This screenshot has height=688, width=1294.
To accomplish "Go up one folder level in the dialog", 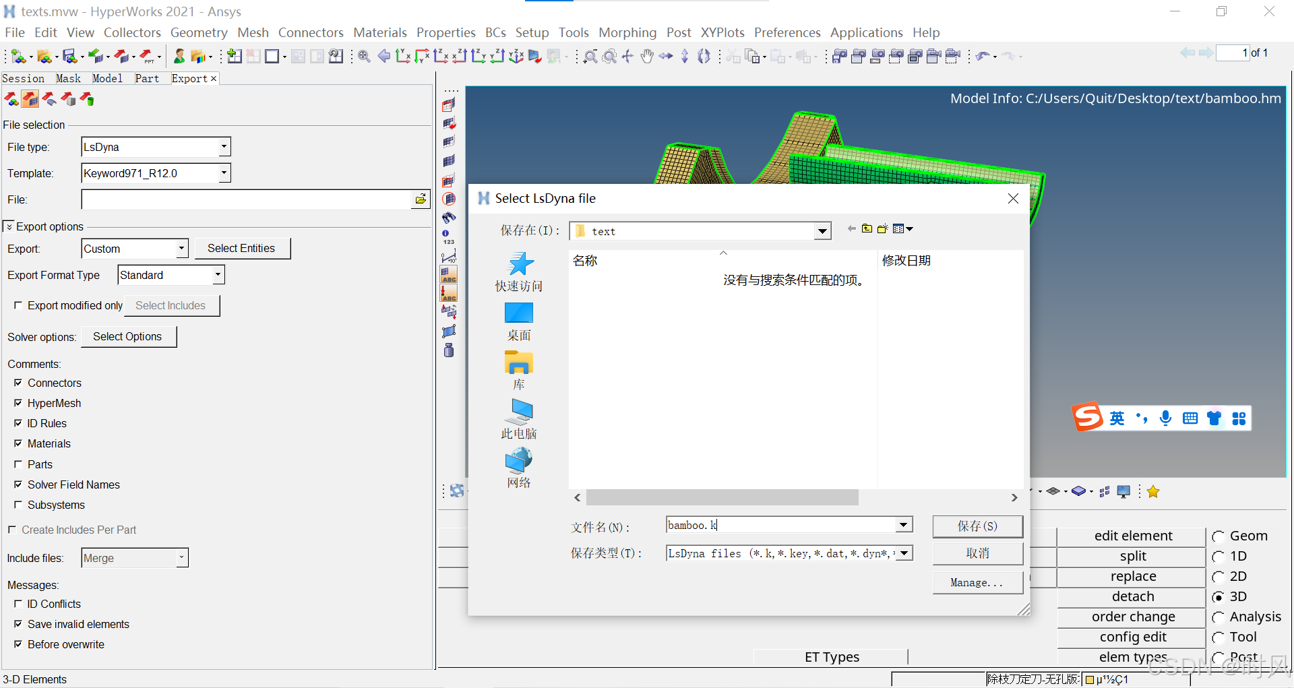I will [867, 229].
